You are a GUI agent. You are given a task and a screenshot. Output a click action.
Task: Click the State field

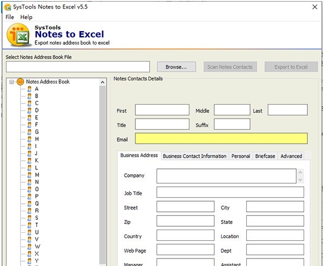coord(275,221)
